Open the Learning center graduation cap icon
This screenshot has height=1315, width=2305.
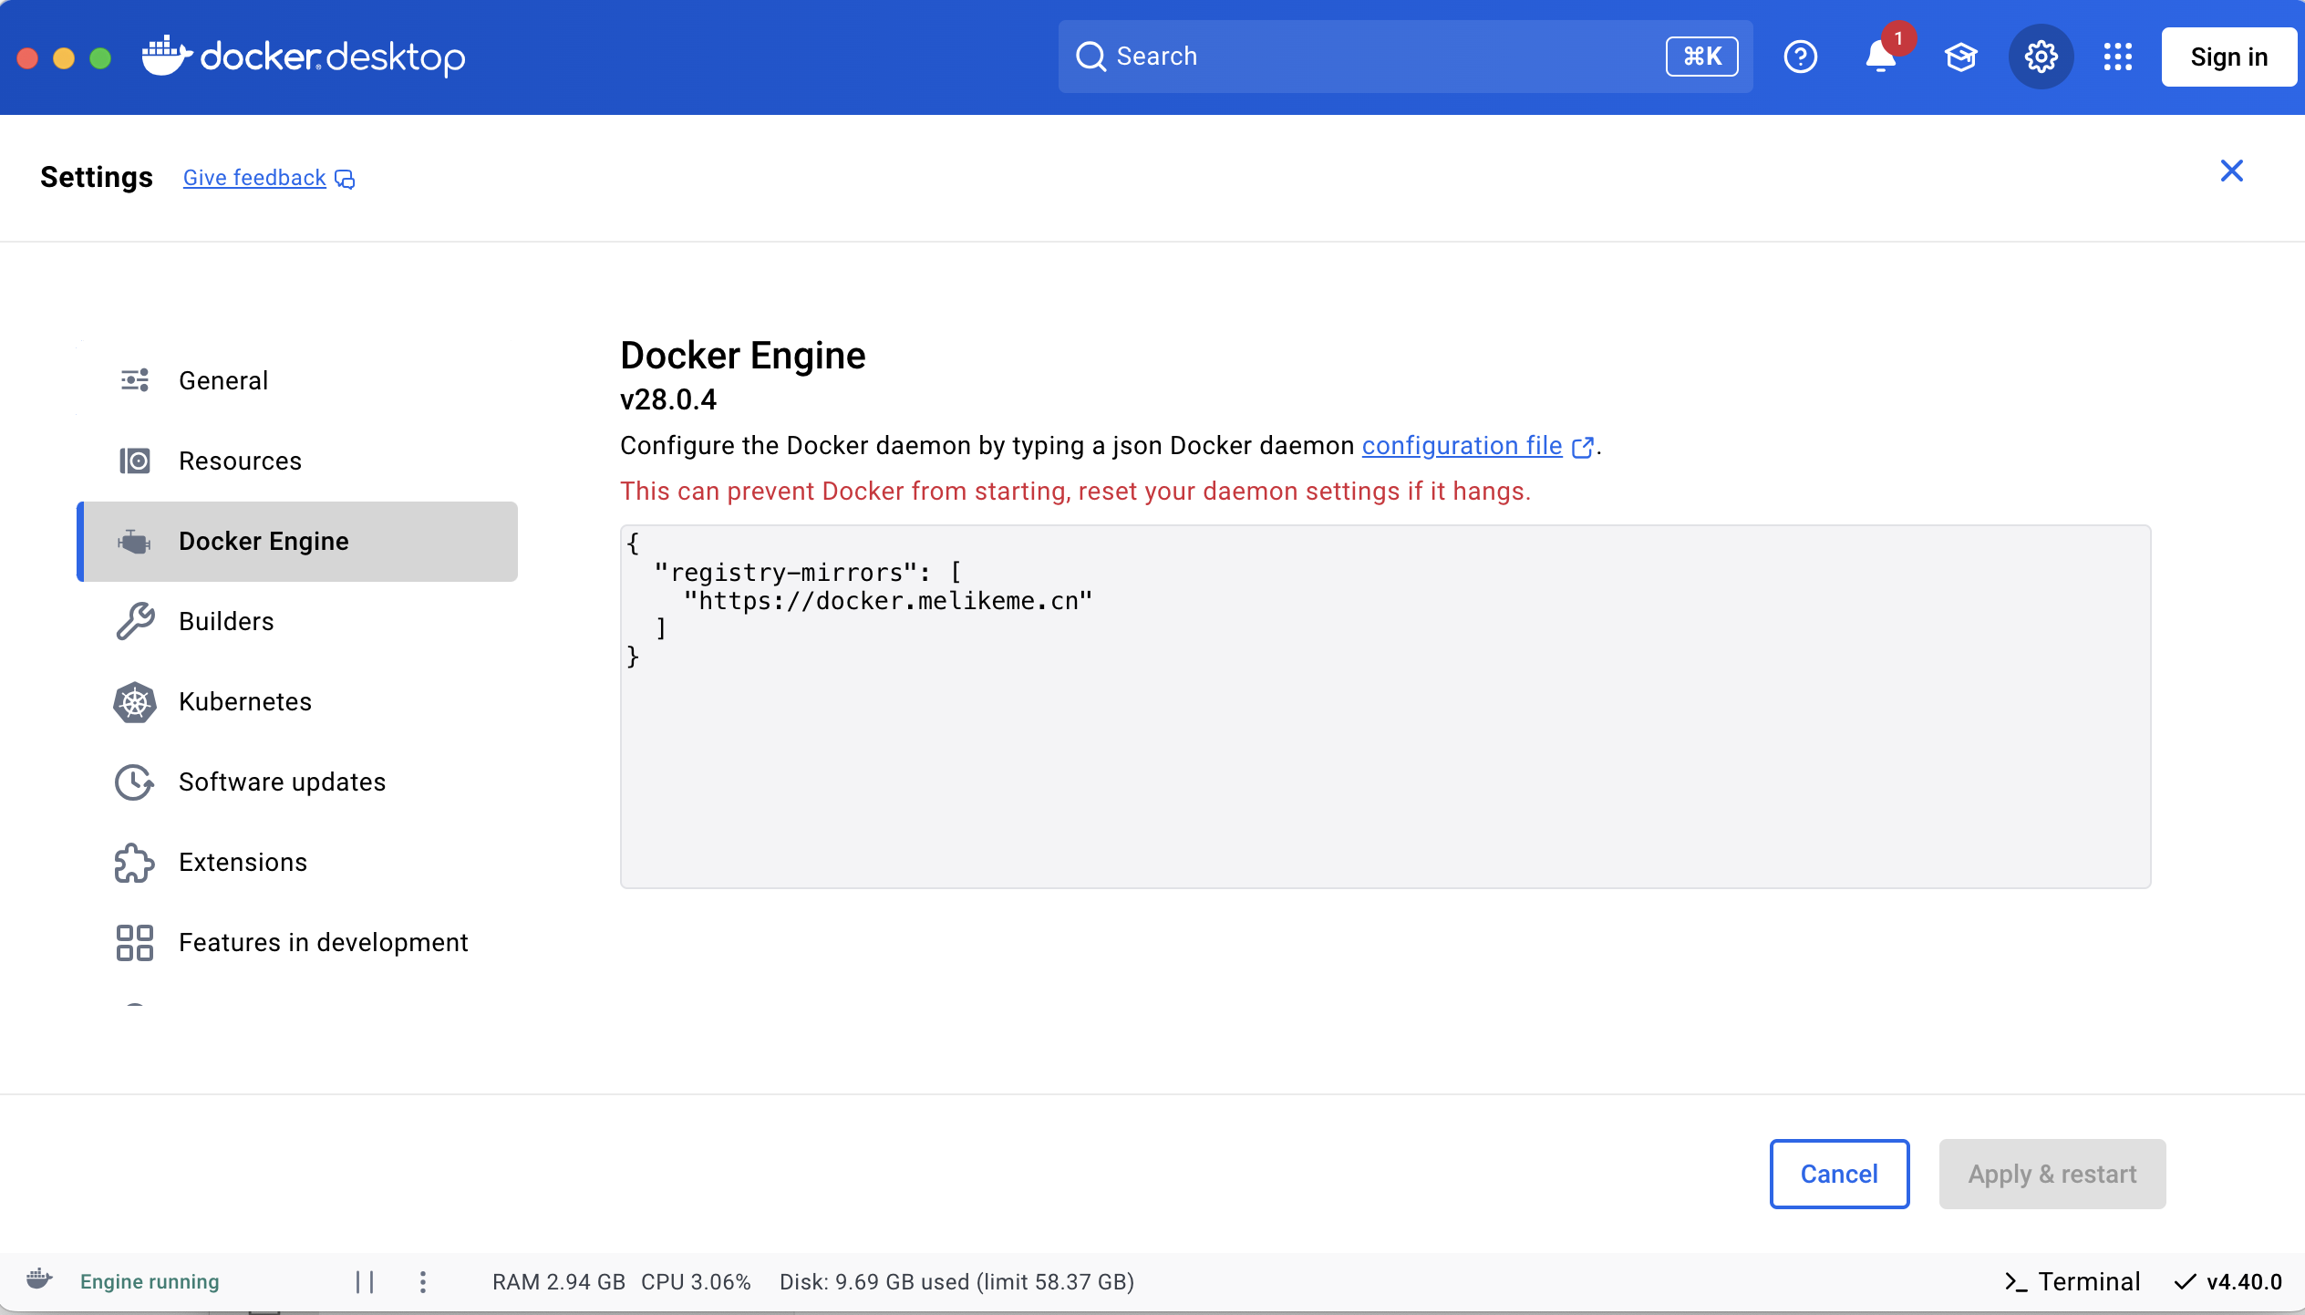point(1960,57)
